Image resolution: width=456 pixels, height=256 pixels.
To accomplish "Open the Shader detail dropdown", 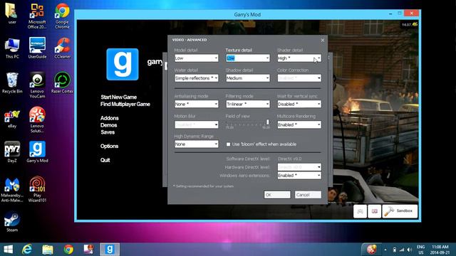I will point(299,58).
